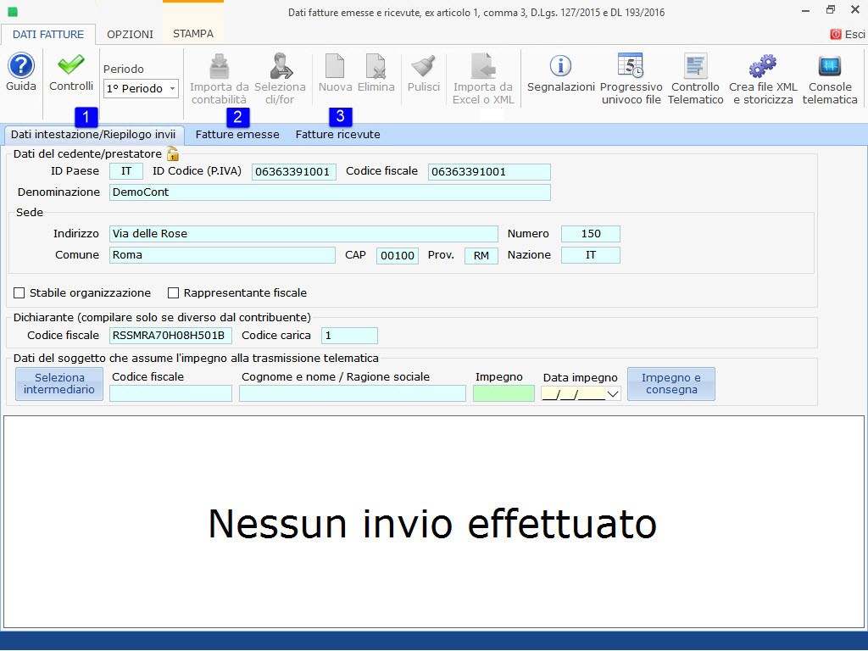Image resolution: width=868 pixels, height=651 pixels.
Task: Toggle Rappresentante fiscale checkbox
Action: coord(173,292)
